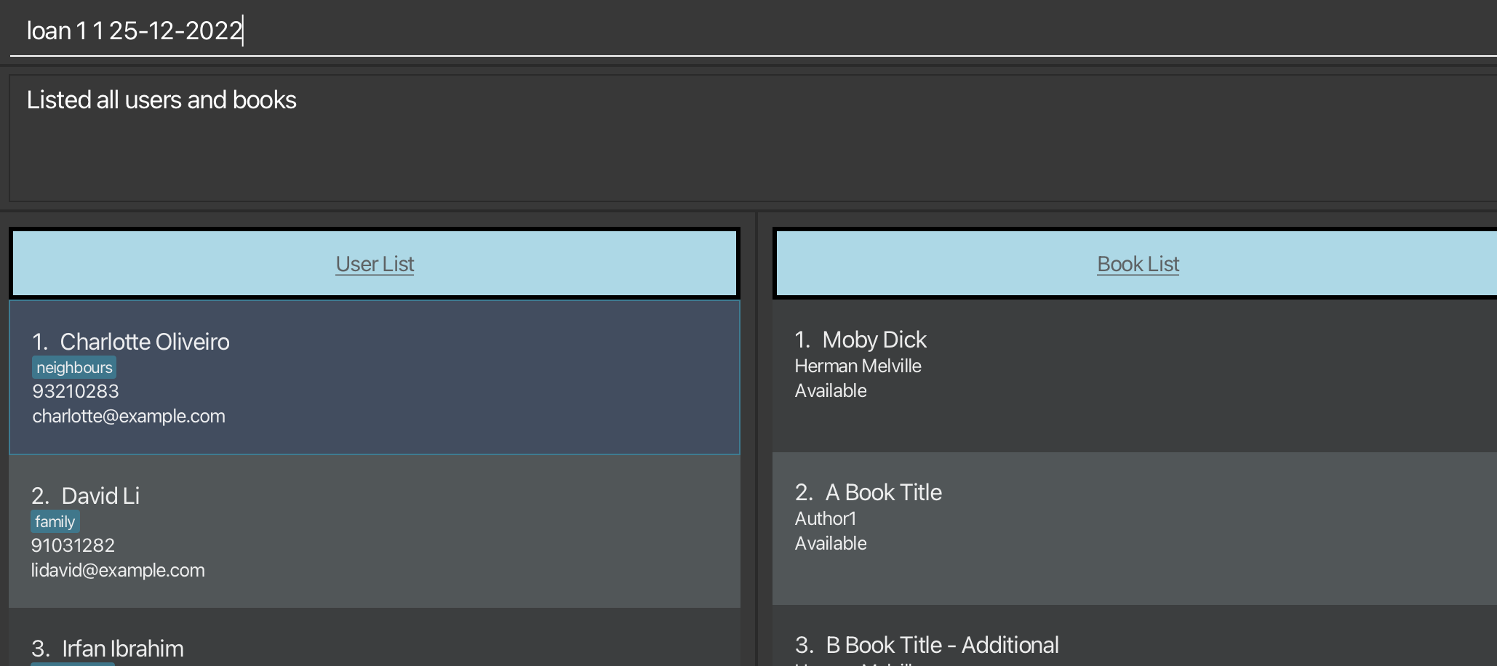The width and height of the screenshot is (1497, 666).
Task: Click phone number 91031282
Action: (73, 545)
